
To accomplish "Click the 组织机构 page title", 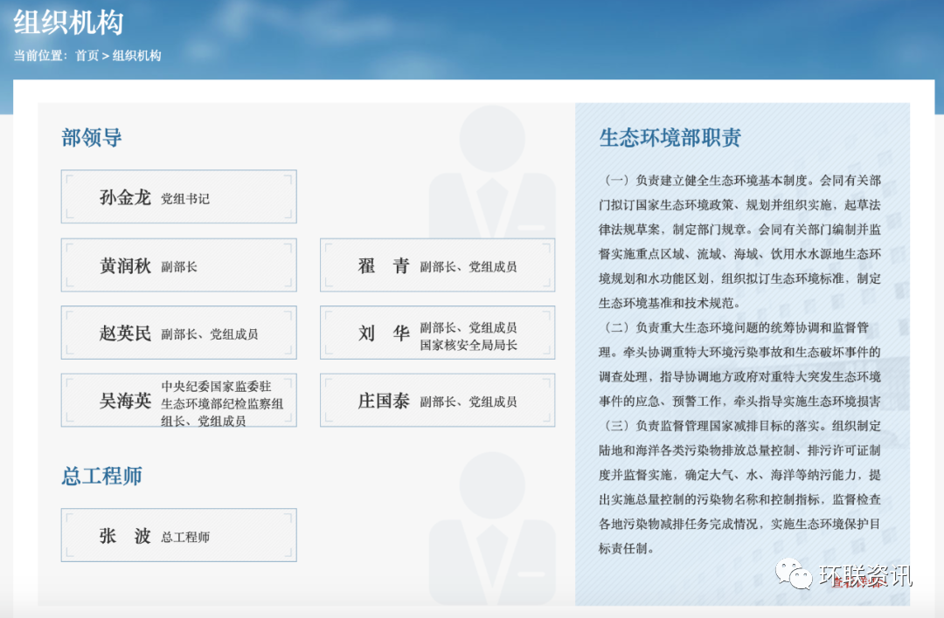I will click(69, 23).
